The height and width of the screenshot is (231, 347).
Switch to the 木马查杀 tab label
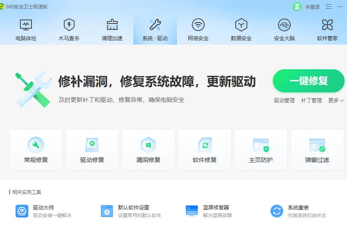tap(69, 38)
